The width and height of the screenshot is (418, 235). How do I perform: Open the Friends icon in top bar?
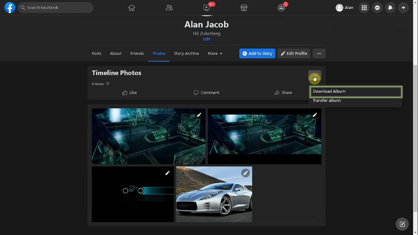[169, 8]
